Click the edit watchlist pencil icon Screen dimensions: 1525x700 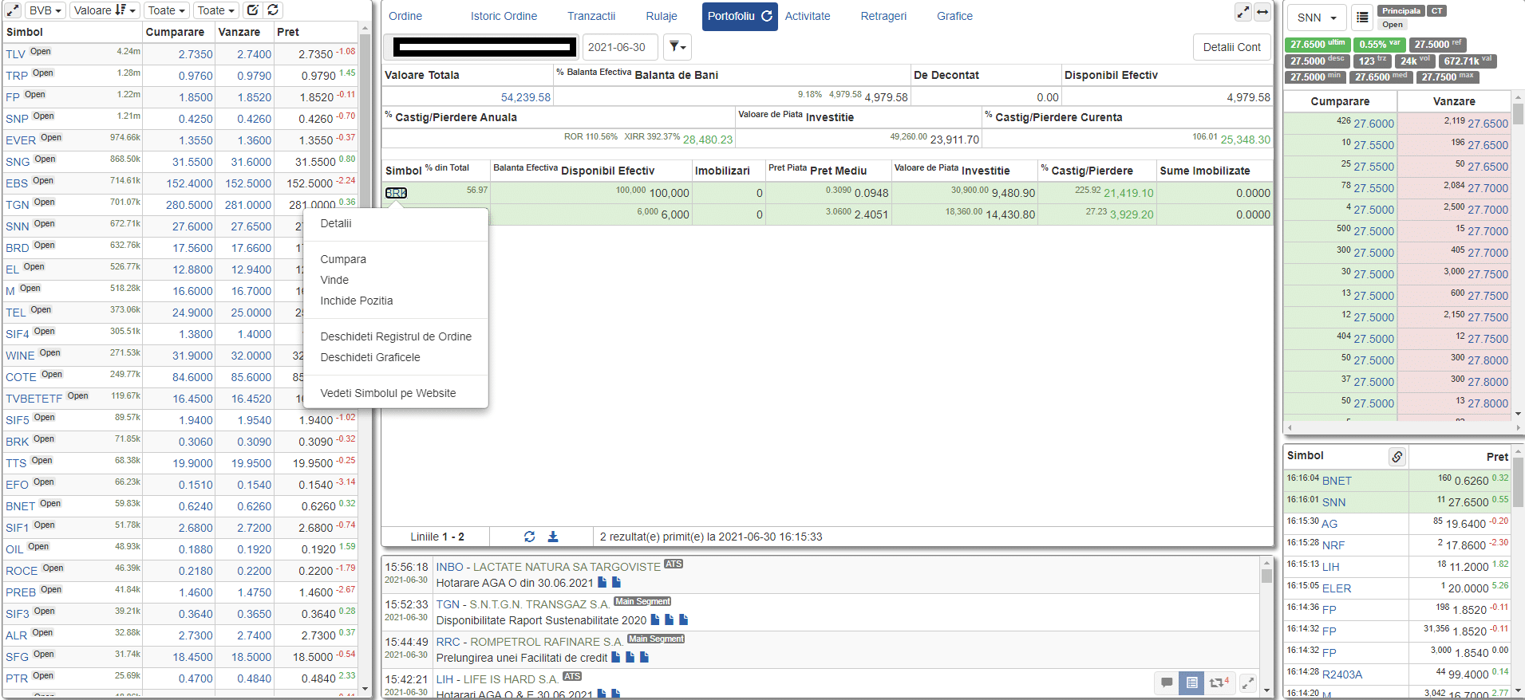click(x=252, y=10)
